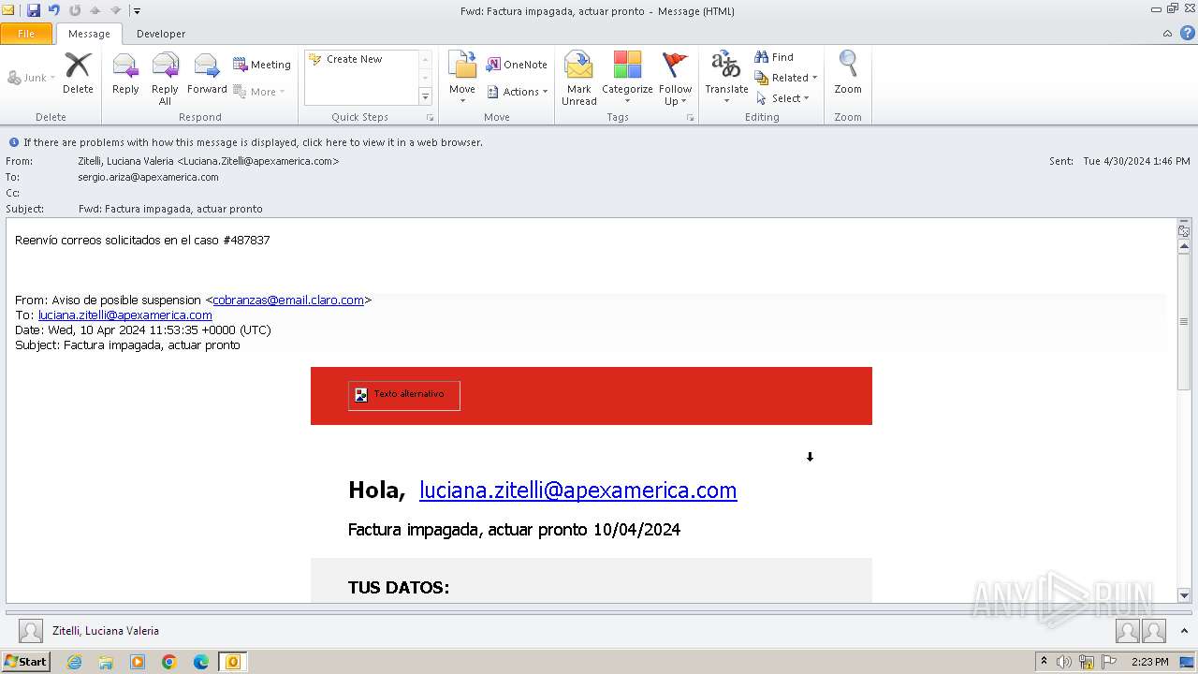1198x674 pixels.
Task: Open the Related dropdown
Action: (x=786, y=78)
